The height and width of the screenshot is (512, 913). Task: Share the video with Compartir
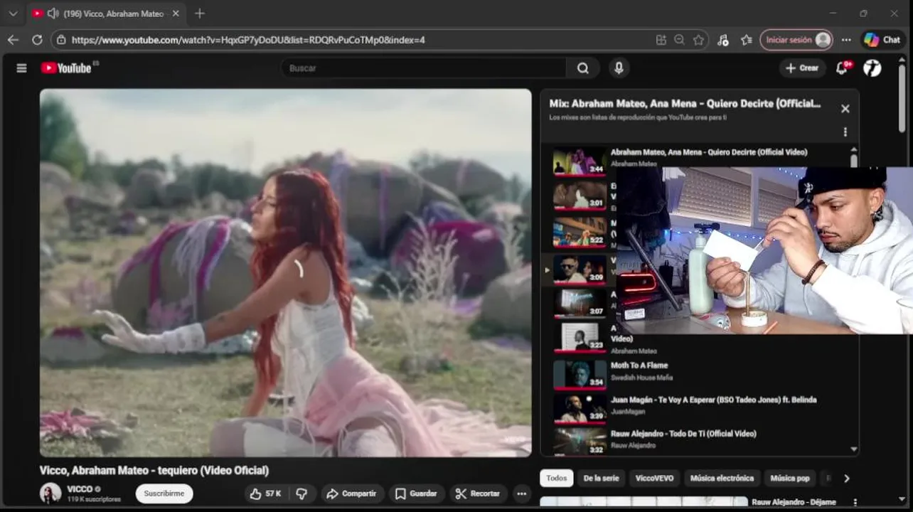click(x=351, y=494)
